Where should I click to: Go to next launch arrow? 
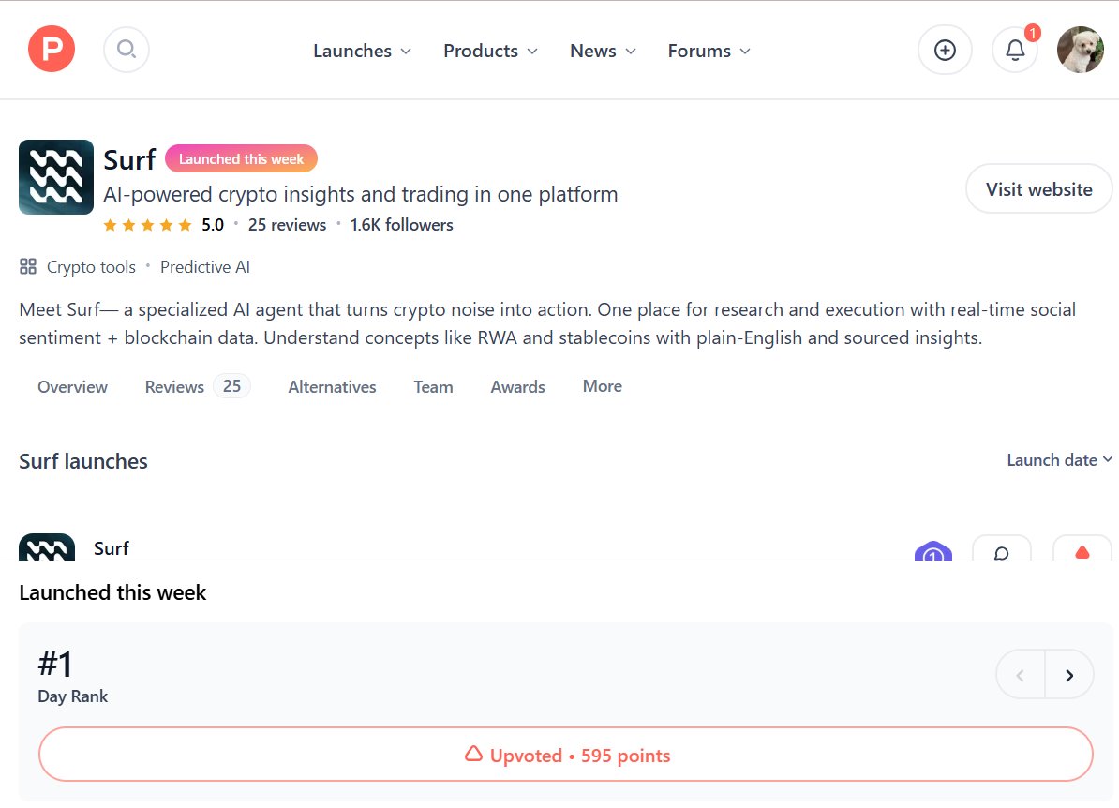coord(1069,675)
